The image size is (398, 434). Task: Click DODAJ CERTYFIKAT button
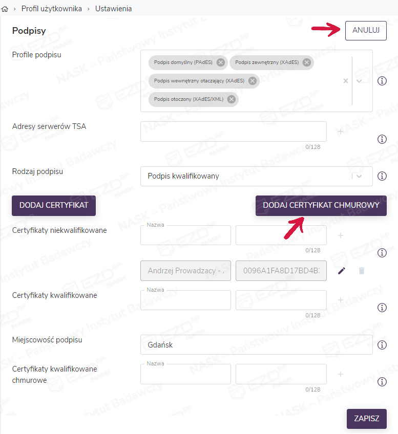54,205
